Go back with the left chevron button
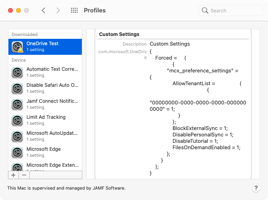Viewport: 268px width, 200px height. point(43,10)
